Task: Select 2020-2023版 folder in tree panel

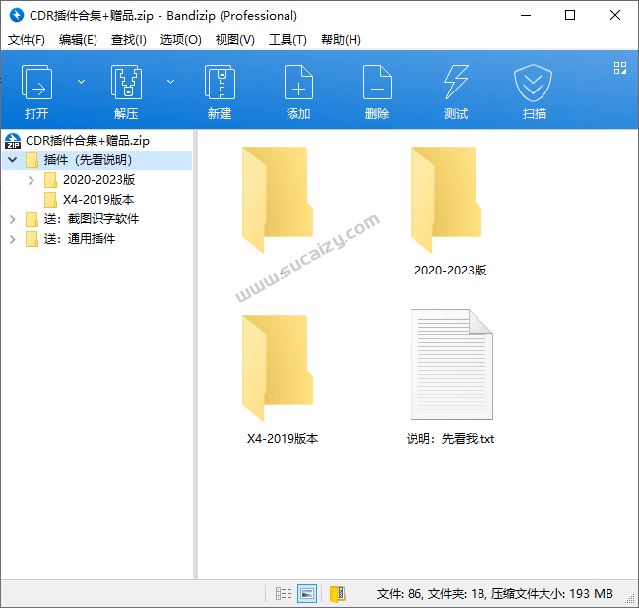Action: click(x=98, y=180)
